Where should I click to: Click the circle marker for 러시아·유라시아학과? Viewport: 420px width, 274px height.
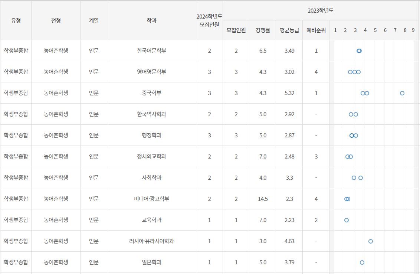click(370, 241)
